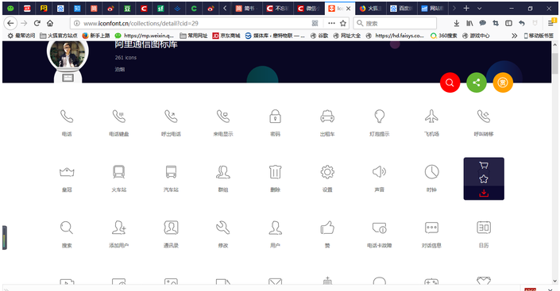Click the browser back arrow
The image size is (560, 291).
click(x=10, y=24)
